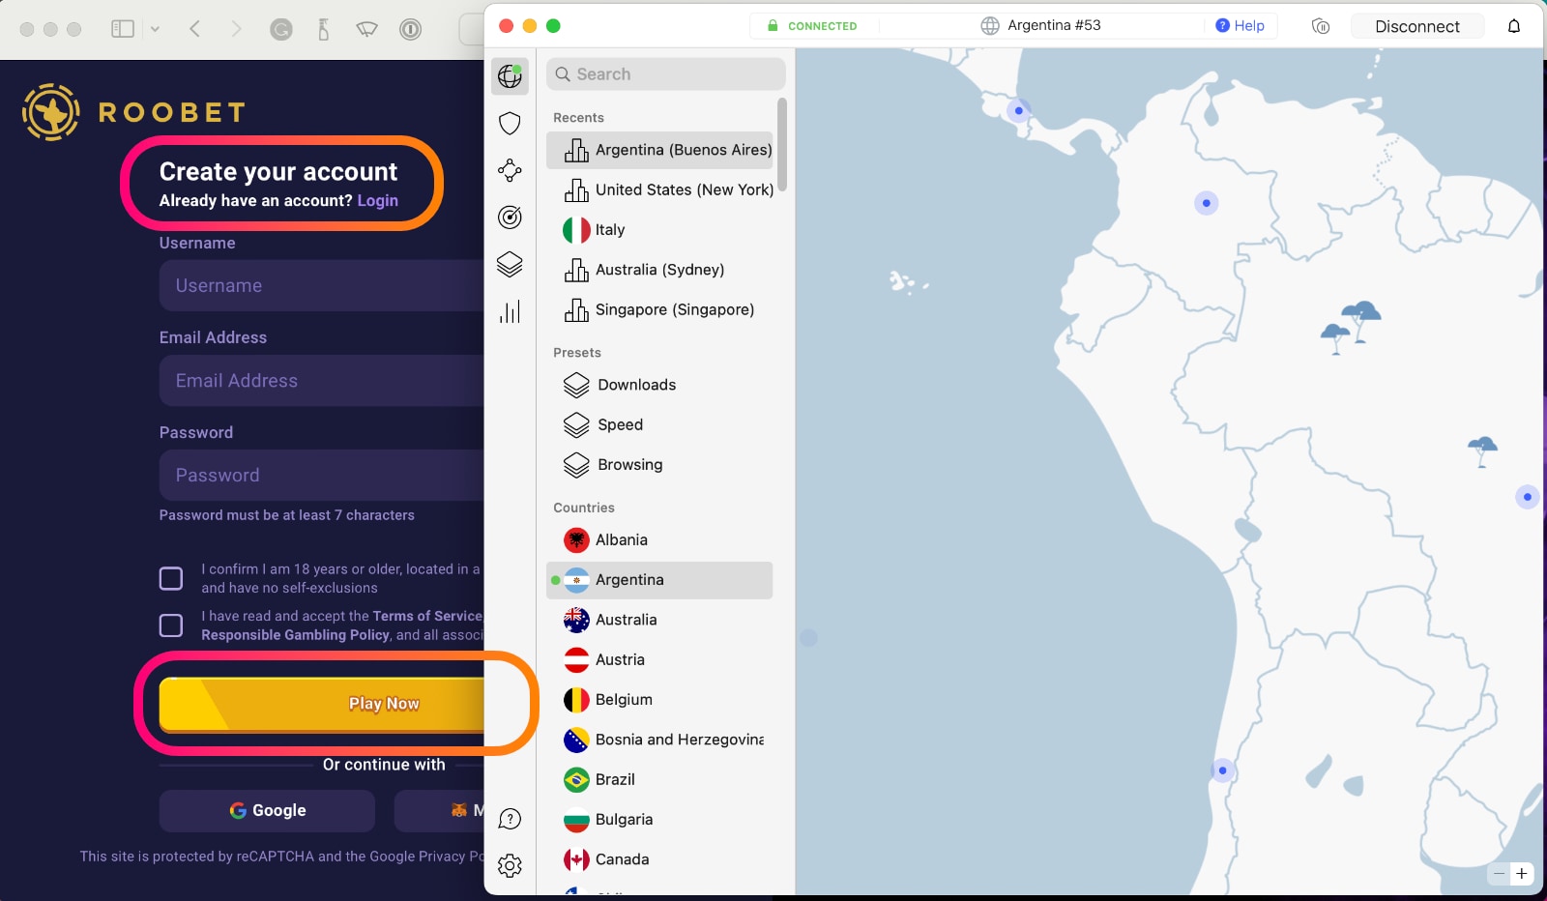Check the 18 years or older confirmation box

click(171, 579)
